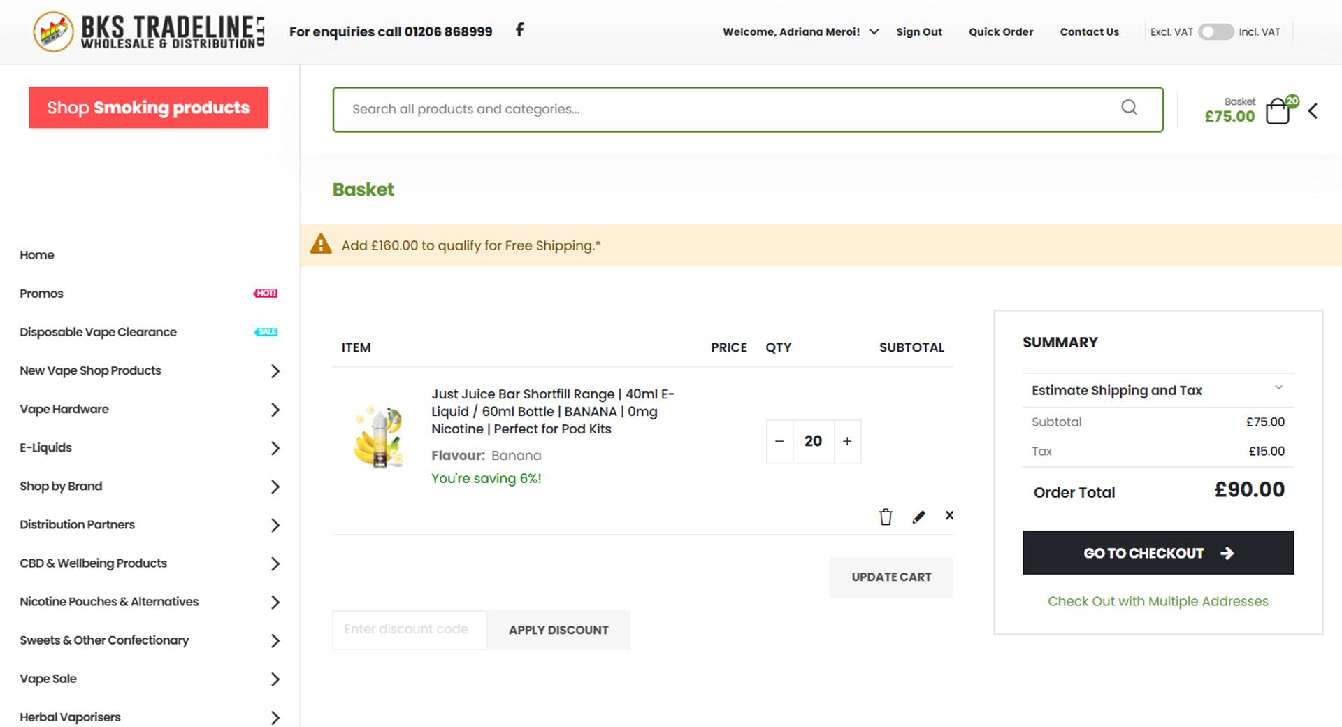Open Shop by Brand category
This screenshot has width=1342, height=727.
click(x=61, y=486)
